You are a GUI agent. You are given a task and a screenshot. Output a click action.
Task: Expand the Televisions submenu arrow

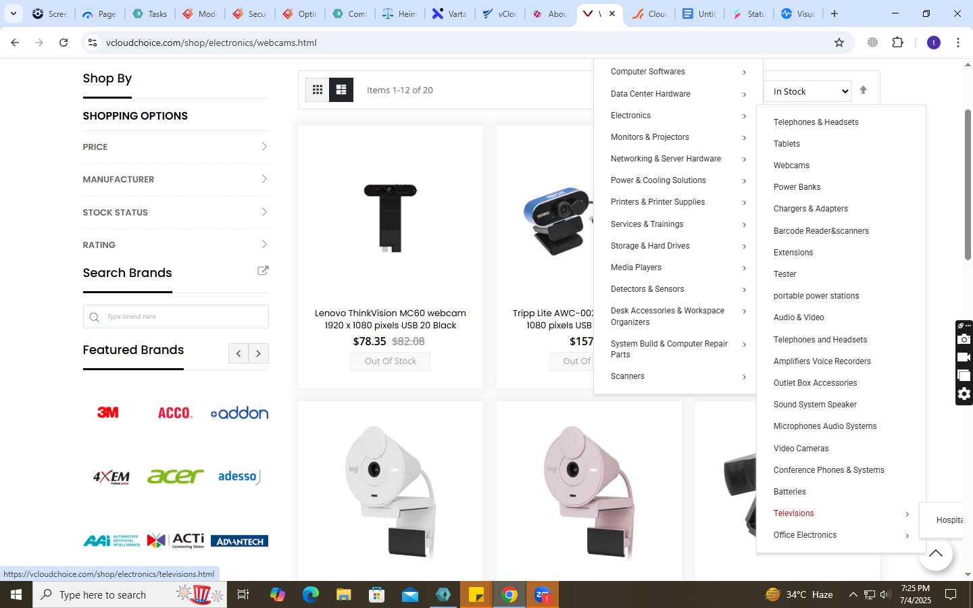tap(907, 514)
